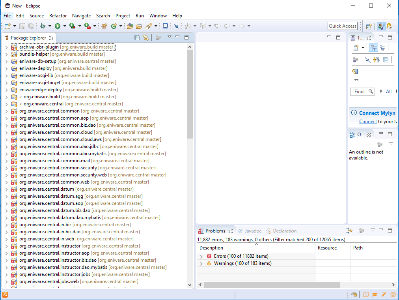Open the Tutorials from the graduation cap icon

click(x=374, y=294)
